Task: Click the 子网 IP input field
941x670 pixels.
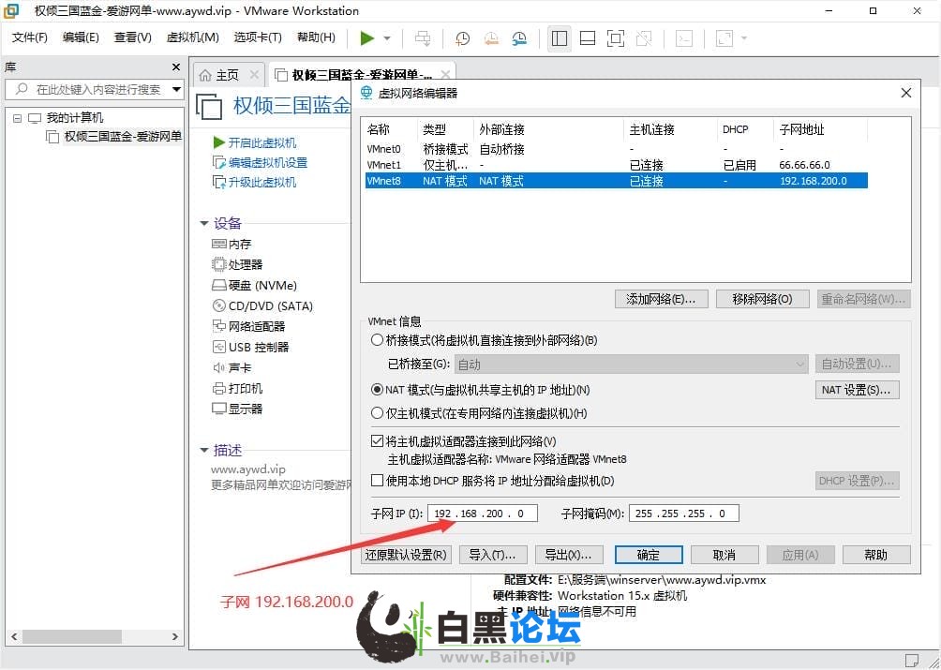Action: point(482,513)
